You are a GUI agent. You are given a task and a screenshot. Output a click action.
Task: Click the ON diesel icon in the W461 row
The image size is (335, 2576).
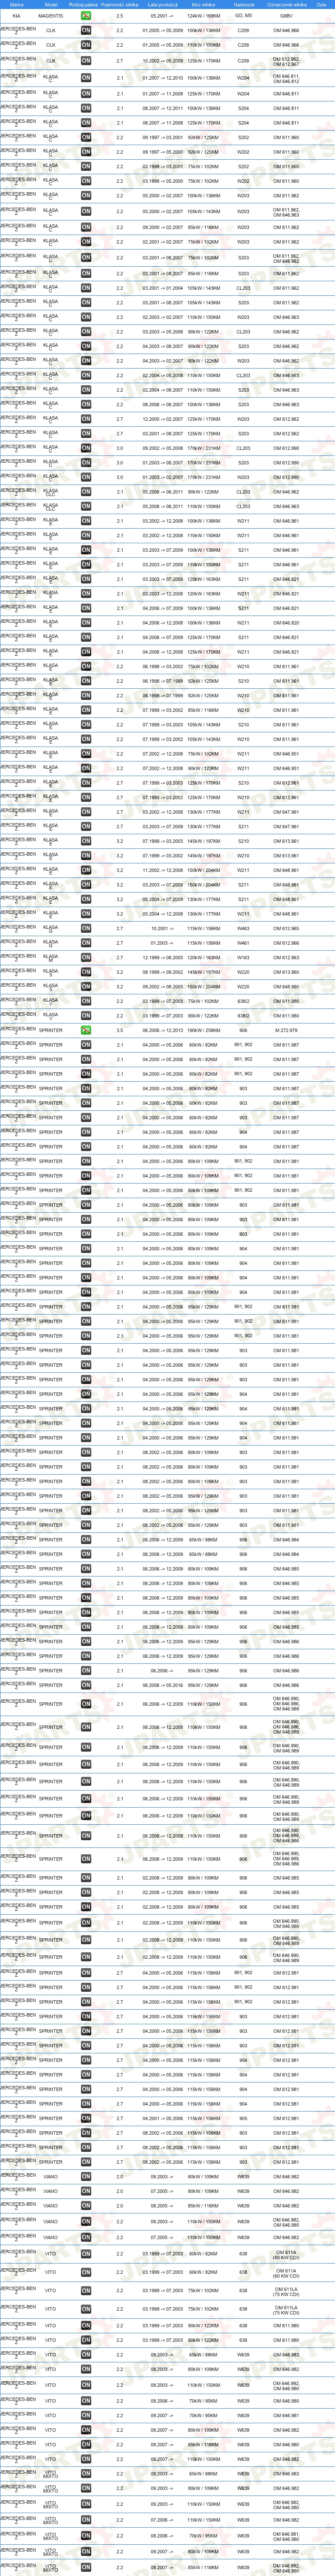pos(86,943)
